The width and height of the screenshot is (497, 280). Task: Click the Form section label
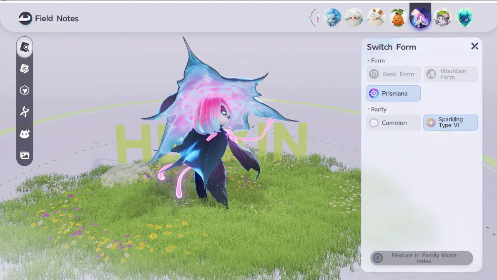tap(378, 60)
